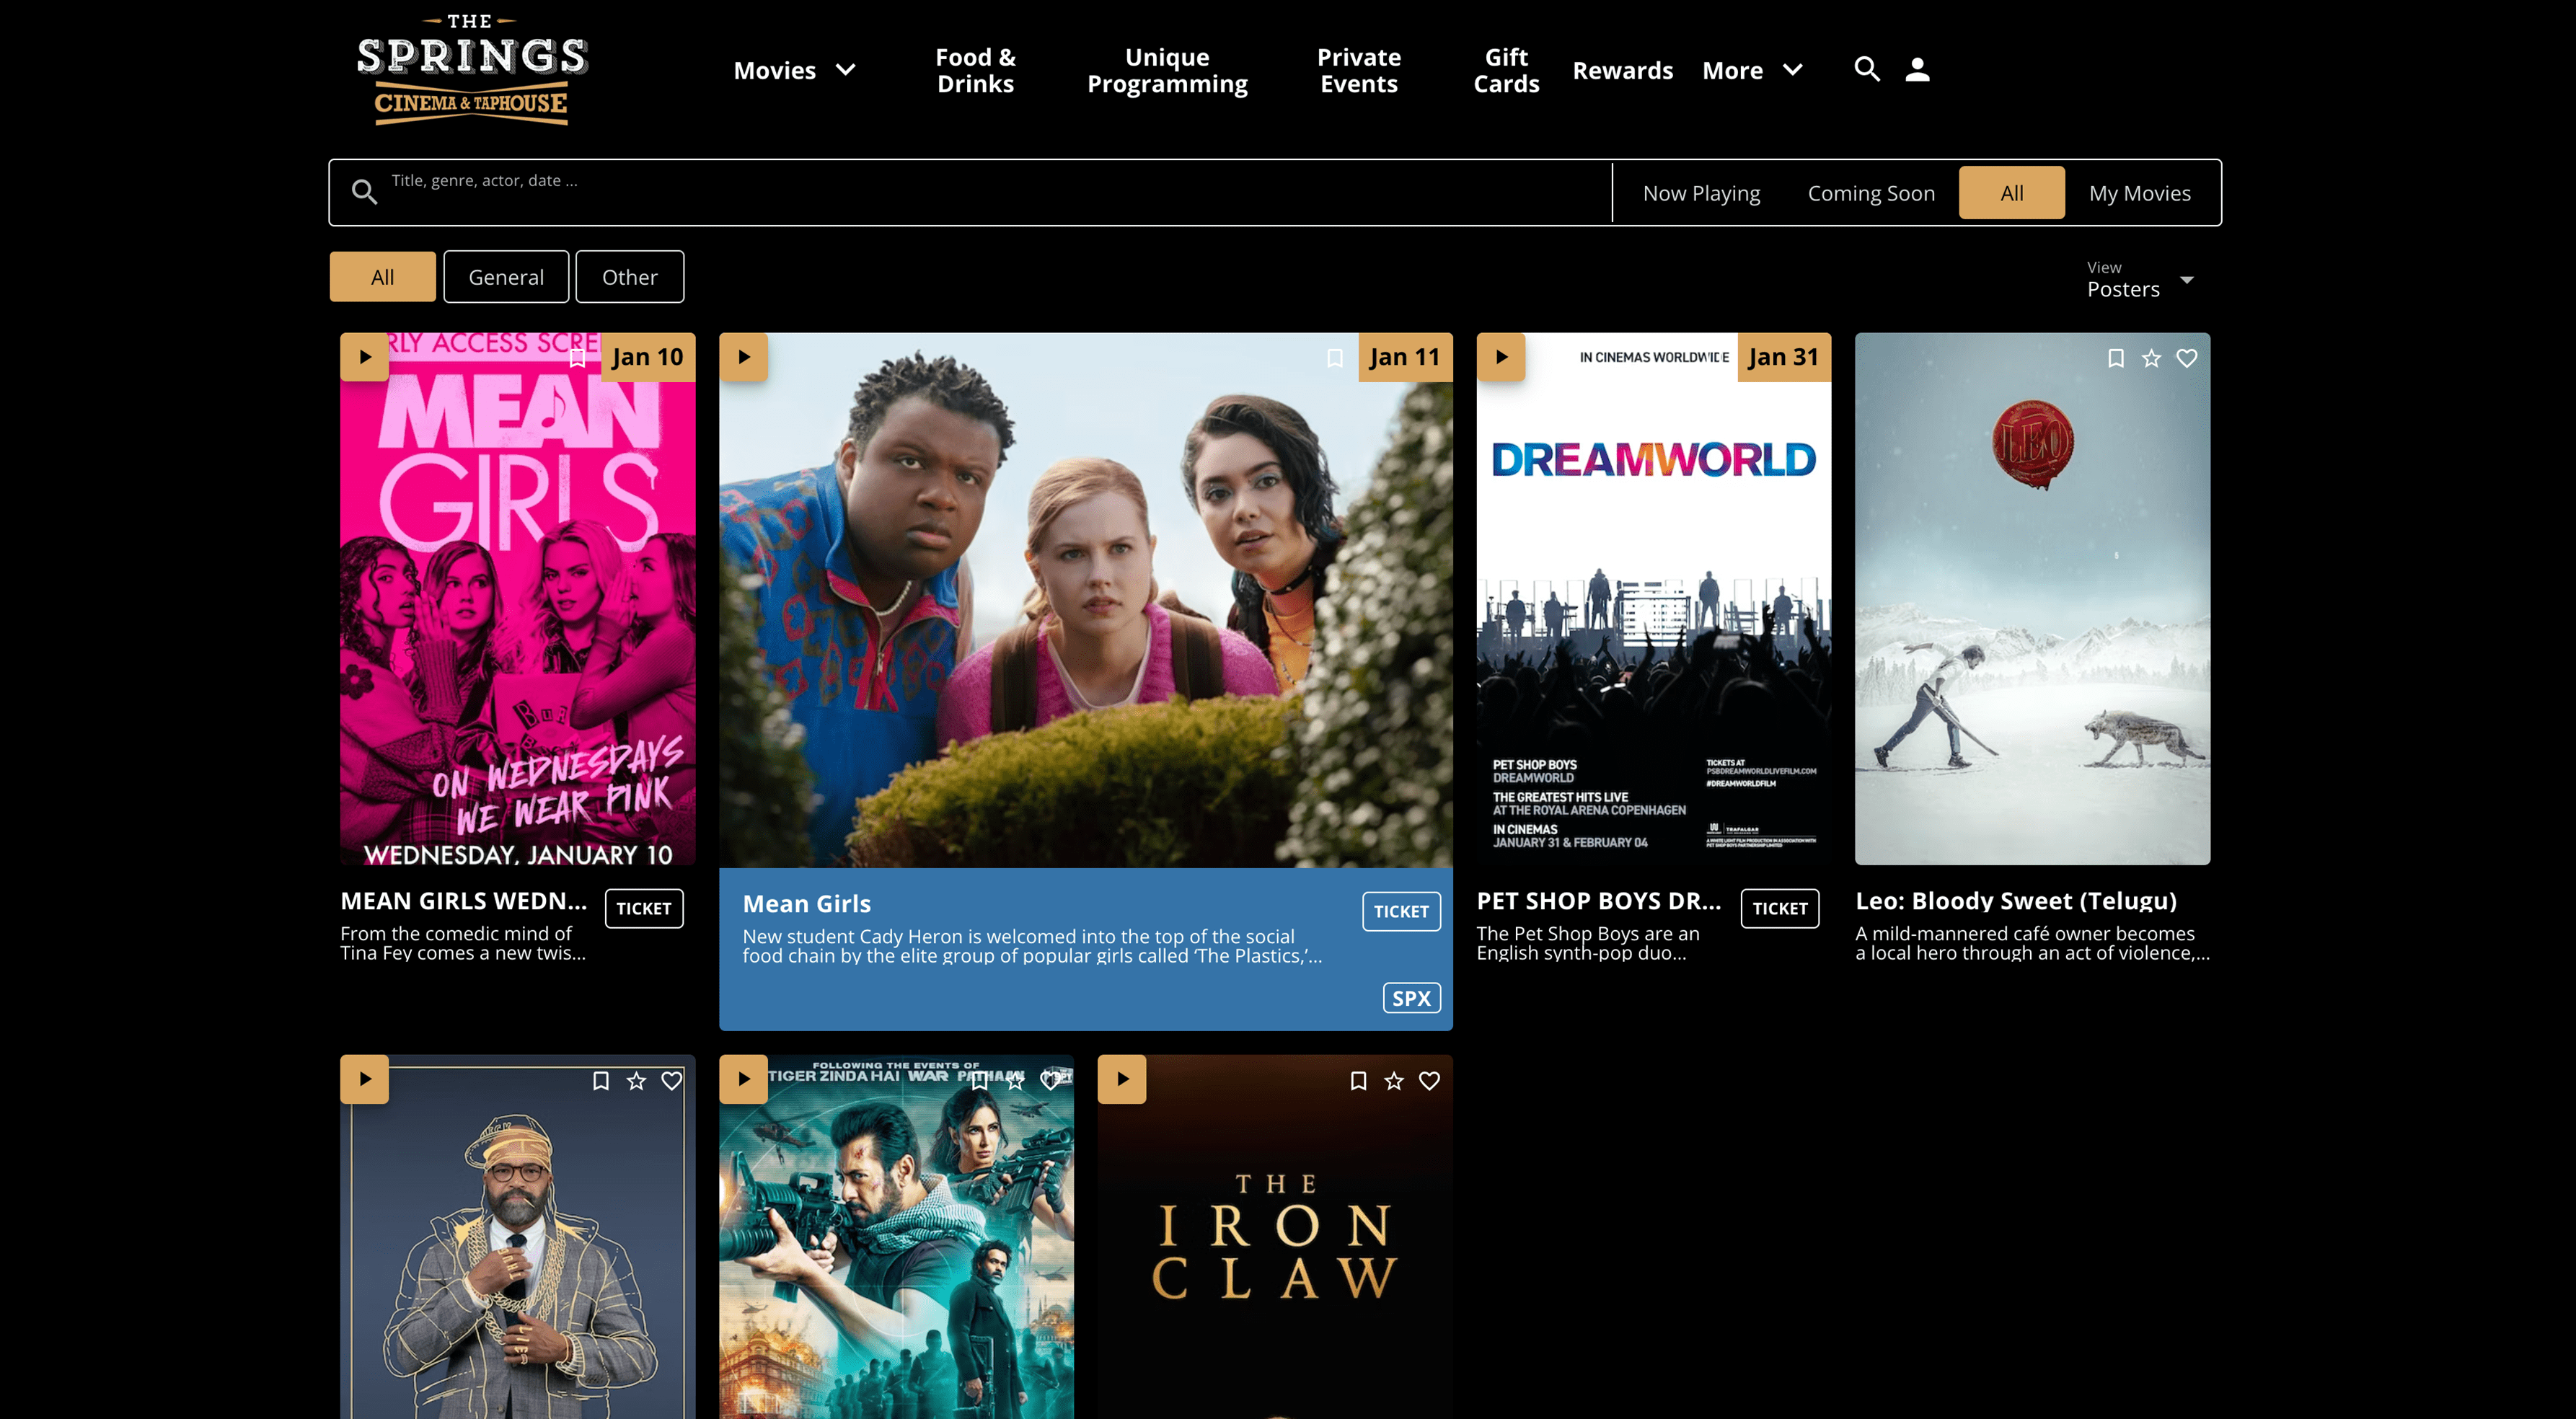The image size is (2576, 1419).
Task: Open the header search magnifier icon
Action: point(1866,69)
